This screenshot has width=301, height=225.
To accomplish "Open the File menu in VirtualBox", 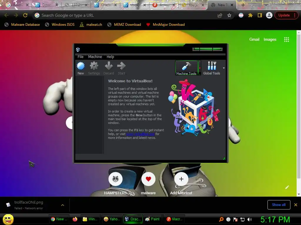I will 81,57.
